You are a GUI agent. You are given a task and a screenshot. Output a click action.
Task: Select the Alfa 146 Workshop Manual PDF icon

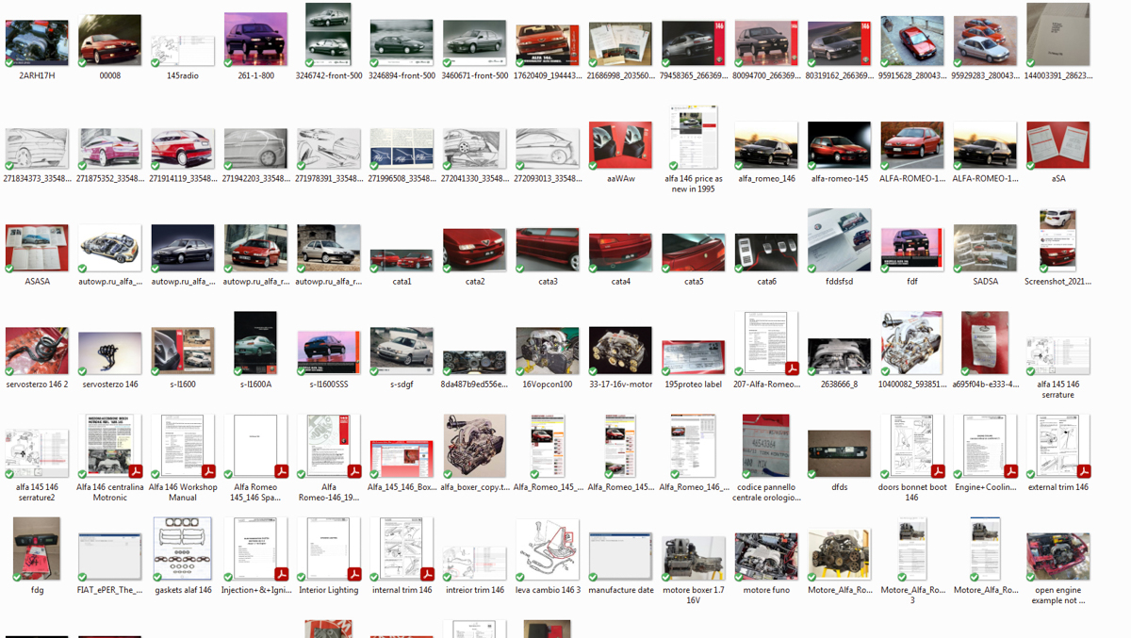(183, 447)
